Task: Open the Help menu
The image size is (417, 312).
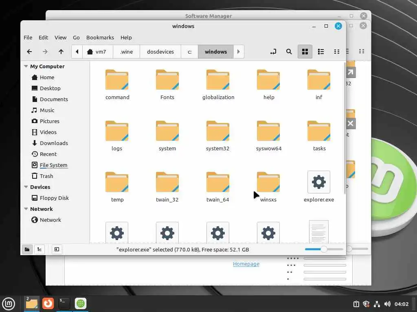Action: [126, 37]
